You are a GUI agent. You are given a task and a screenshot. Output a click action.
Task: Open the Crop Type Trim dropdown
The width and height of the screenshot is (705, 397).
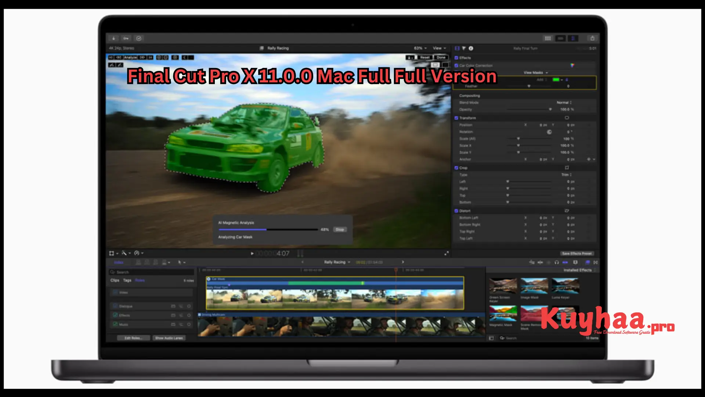click(567, 175)
